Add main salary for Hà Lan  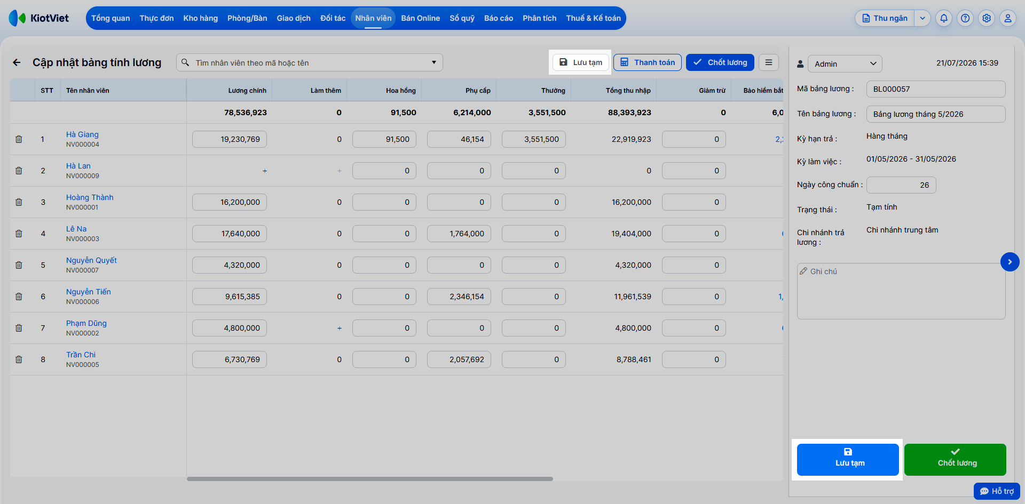(x=265, y=171)
